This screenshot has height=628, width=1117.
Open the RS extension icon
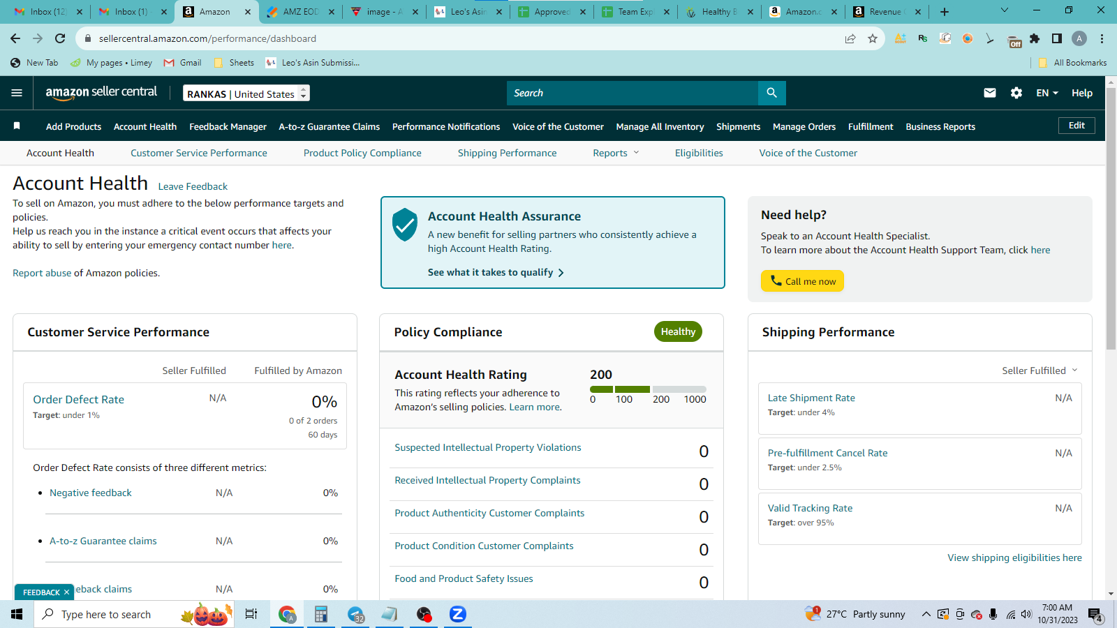923,38
